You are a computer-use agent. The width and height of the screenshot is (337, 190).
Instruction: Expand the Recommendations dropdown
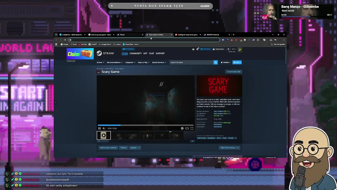tap(115, 62)
